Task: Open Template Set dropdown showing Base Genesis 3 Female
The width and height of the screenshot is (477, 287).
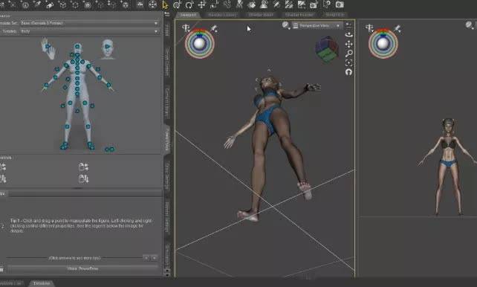Action: [89, 23]
